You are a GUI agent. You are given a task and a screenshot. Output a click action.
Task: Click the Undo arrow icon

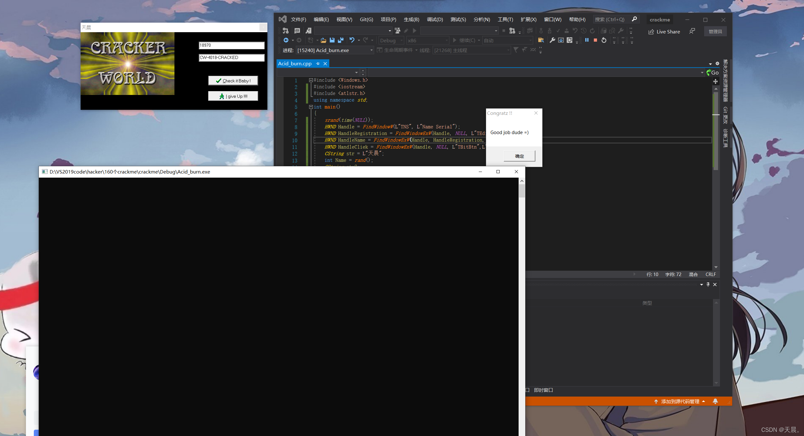point(352,40)
